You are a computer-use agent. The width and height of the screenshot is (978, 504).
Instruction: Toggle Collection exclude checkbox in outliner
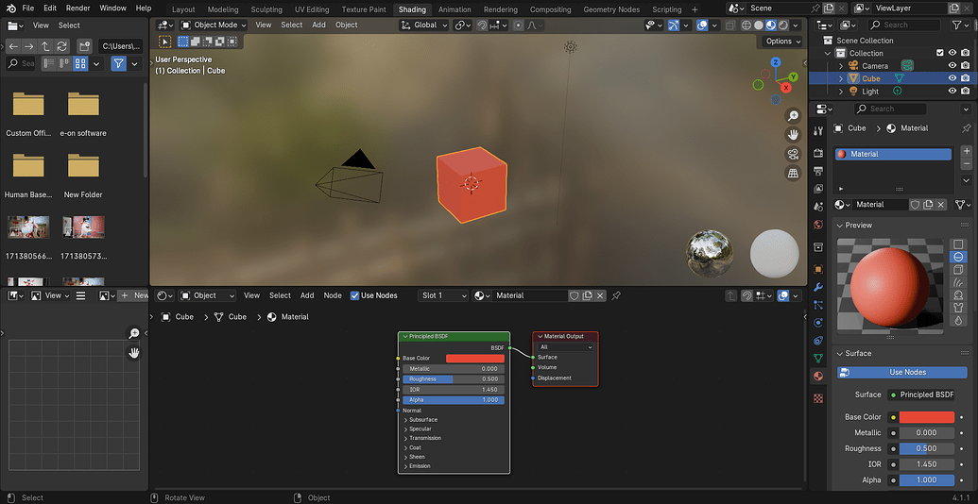pyautogui.click(x=940, y=53)
